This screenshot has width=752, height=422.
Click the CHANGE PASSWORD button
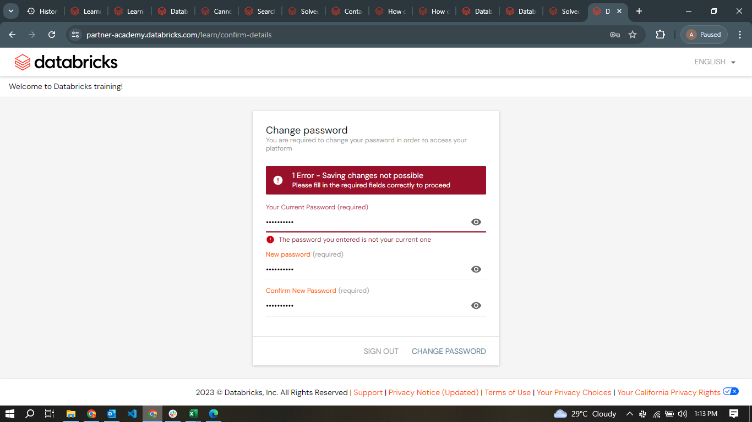(x=449, y=351)
